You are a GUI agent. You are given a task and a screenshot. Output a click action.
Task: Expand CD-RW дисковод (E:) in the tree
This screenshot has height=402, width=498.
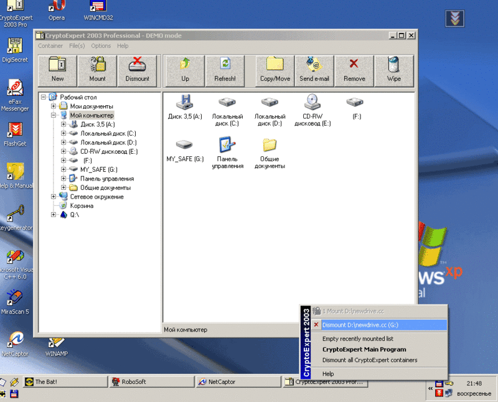click(x=63, y=151)
